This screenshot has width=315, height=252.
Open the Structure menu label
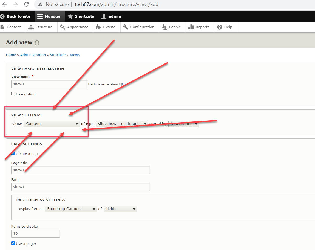click(44, 27)
